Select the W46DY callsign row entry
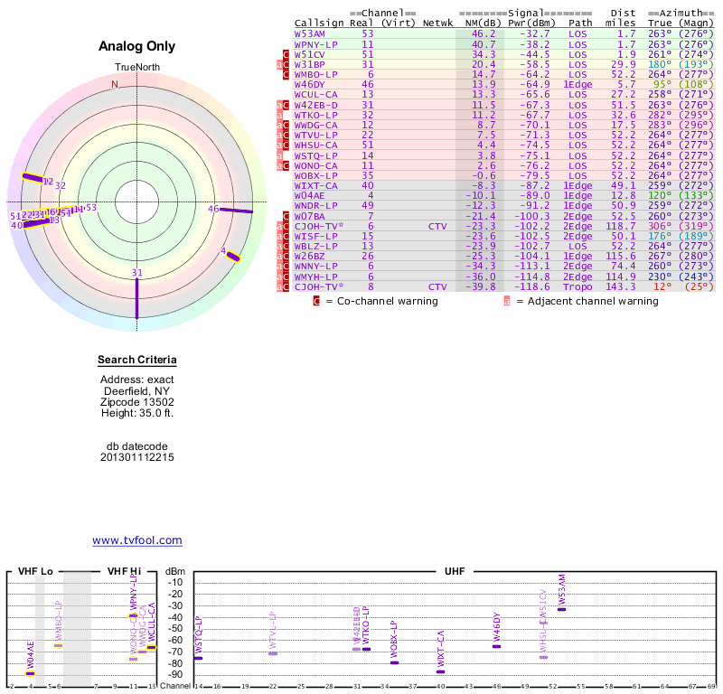Viewport: 723px width, 694px height. (309, 84)
